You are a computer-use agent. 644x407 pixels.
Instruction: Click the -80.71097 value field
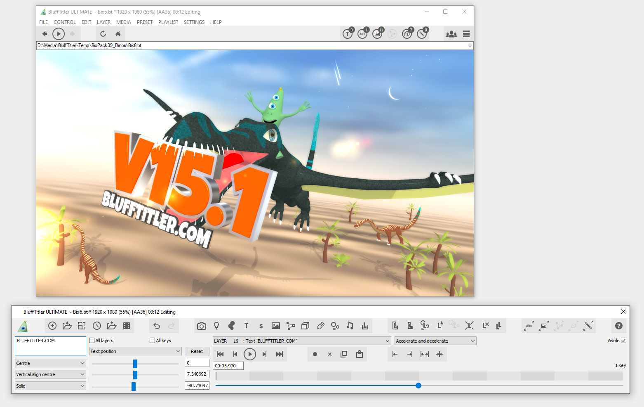pos(197,386)
